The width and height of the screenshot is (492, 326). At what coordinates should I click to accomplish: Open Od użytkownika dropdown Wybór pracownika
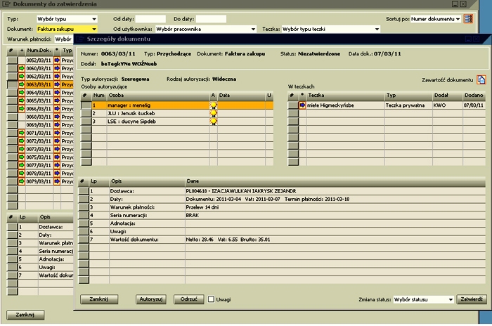tap(206, 29)
